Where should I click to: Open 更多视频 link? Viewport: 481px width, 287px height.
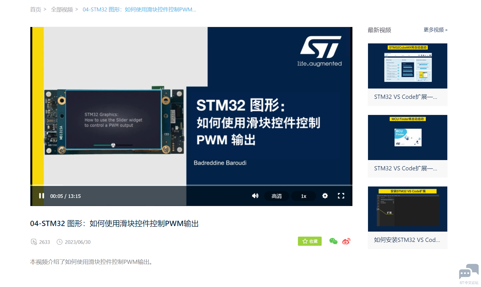click(x=435, y=30)
